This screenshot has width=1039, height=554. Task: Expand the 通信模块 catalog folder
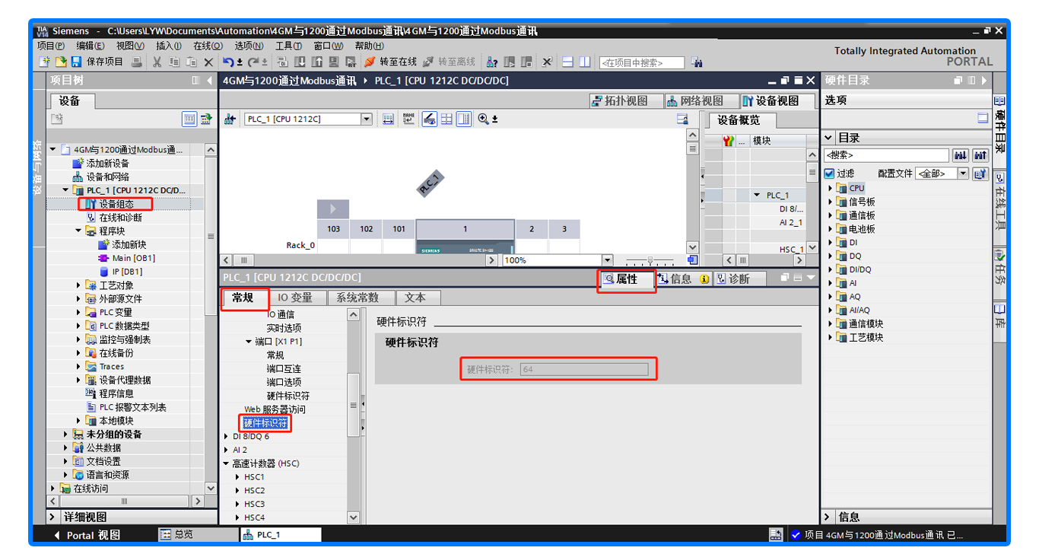[830, 323]
